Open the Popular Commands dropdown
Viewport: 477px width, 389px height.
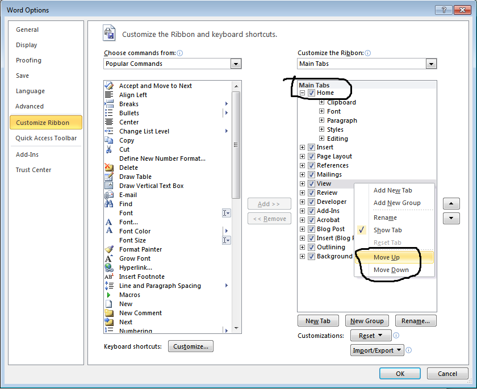pos(236,64)
